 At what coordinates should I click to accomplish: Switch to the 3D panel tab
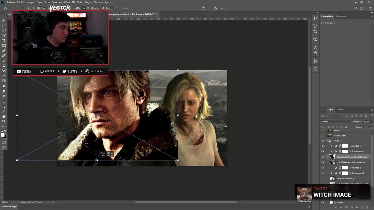[323, 110]
